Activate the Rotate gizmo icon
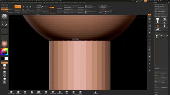Image resolution: width=170 pixels, height=95 pixels. (x=31, y=7)
